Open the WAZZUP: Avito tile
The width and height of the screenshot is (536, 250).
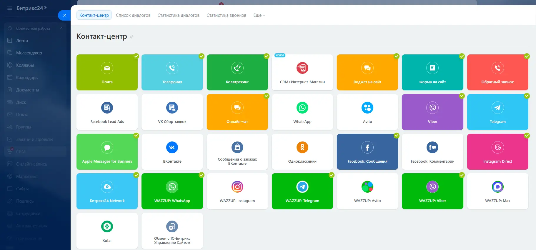coord(367,191)
